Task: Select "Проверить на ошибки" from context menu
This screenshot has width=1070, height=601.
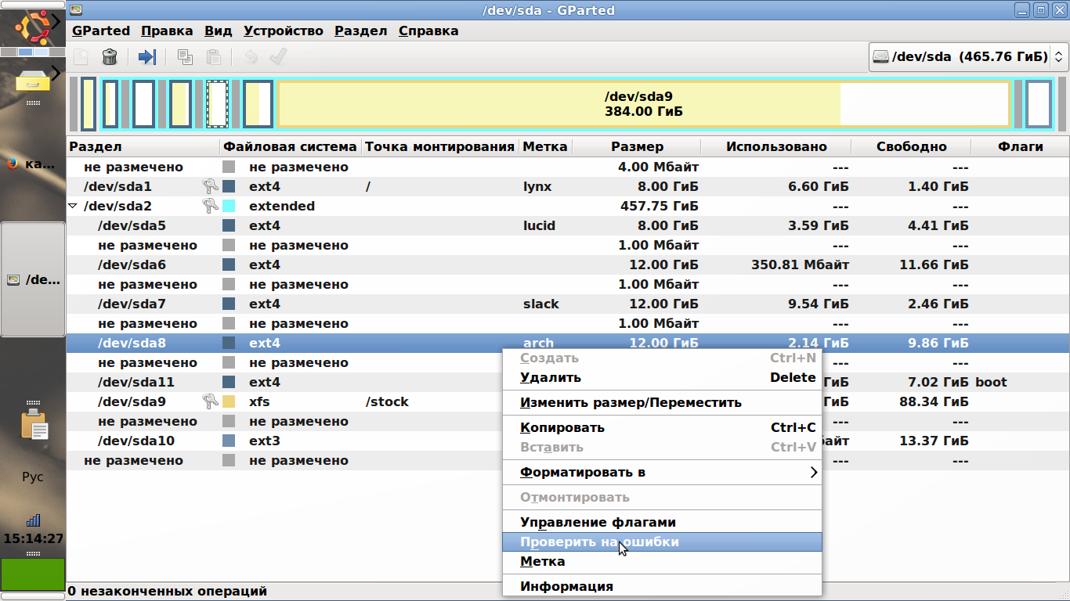Action: click(599, 542)
